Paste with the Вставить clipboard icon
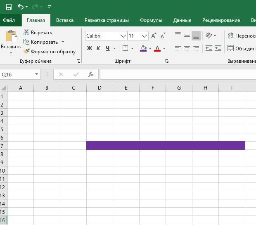Viewport: 256px width, 225px height. 11,36
